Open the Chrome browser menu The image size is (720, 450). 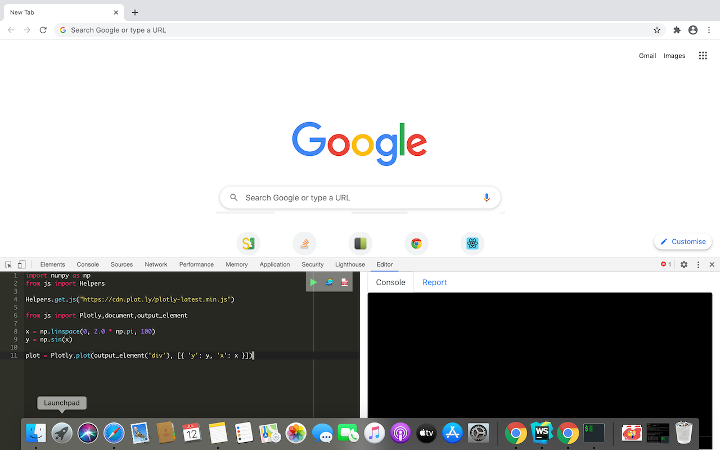pos(709,30)
